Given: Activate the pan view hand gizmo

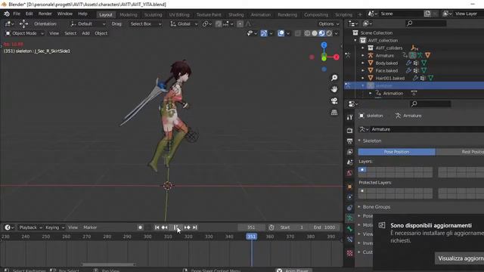Looking at the screenshot, I should point(334,89).
